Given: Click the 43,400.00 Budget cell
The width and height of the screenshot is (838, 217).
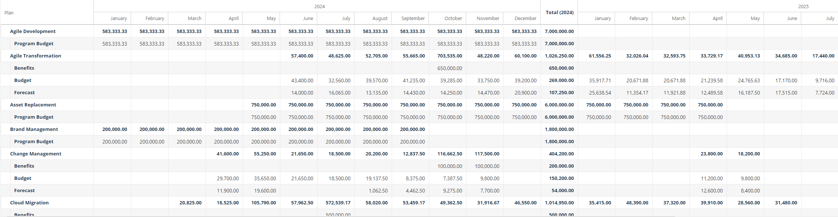Looking at the screenshot, I should (302, 80).
